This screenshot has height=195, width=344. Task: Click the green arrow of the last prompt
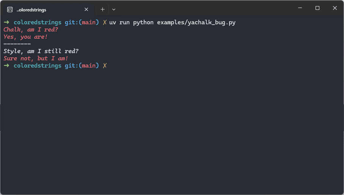point(6,65)
